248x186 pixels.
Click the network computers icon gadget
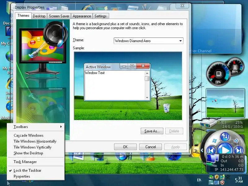(x=212, y=160)
